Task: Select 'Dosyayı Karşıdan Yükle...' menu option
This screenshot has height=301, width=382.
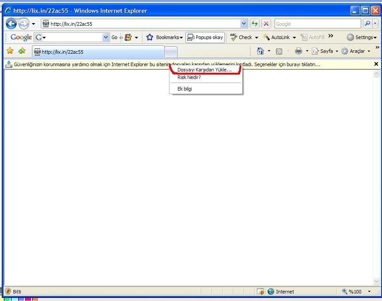Action: pos(204,70)
